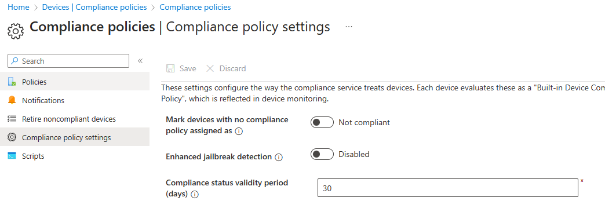The image size is (605, 219).
Task: Click the sidebar Search box
Action: (x=68, y=61)
